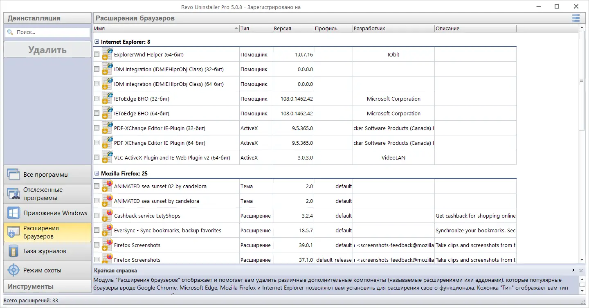The height and width of the screenshot is (308, 589).
Task: Tick the Cashback service LetyShops checkbox
Action: click(x=97, y=216)
